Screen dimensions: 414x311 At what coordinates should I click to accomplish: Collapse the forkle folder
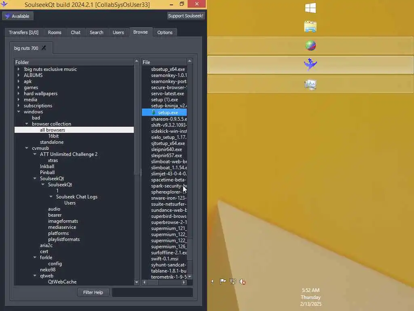click(x=35, y=257)
